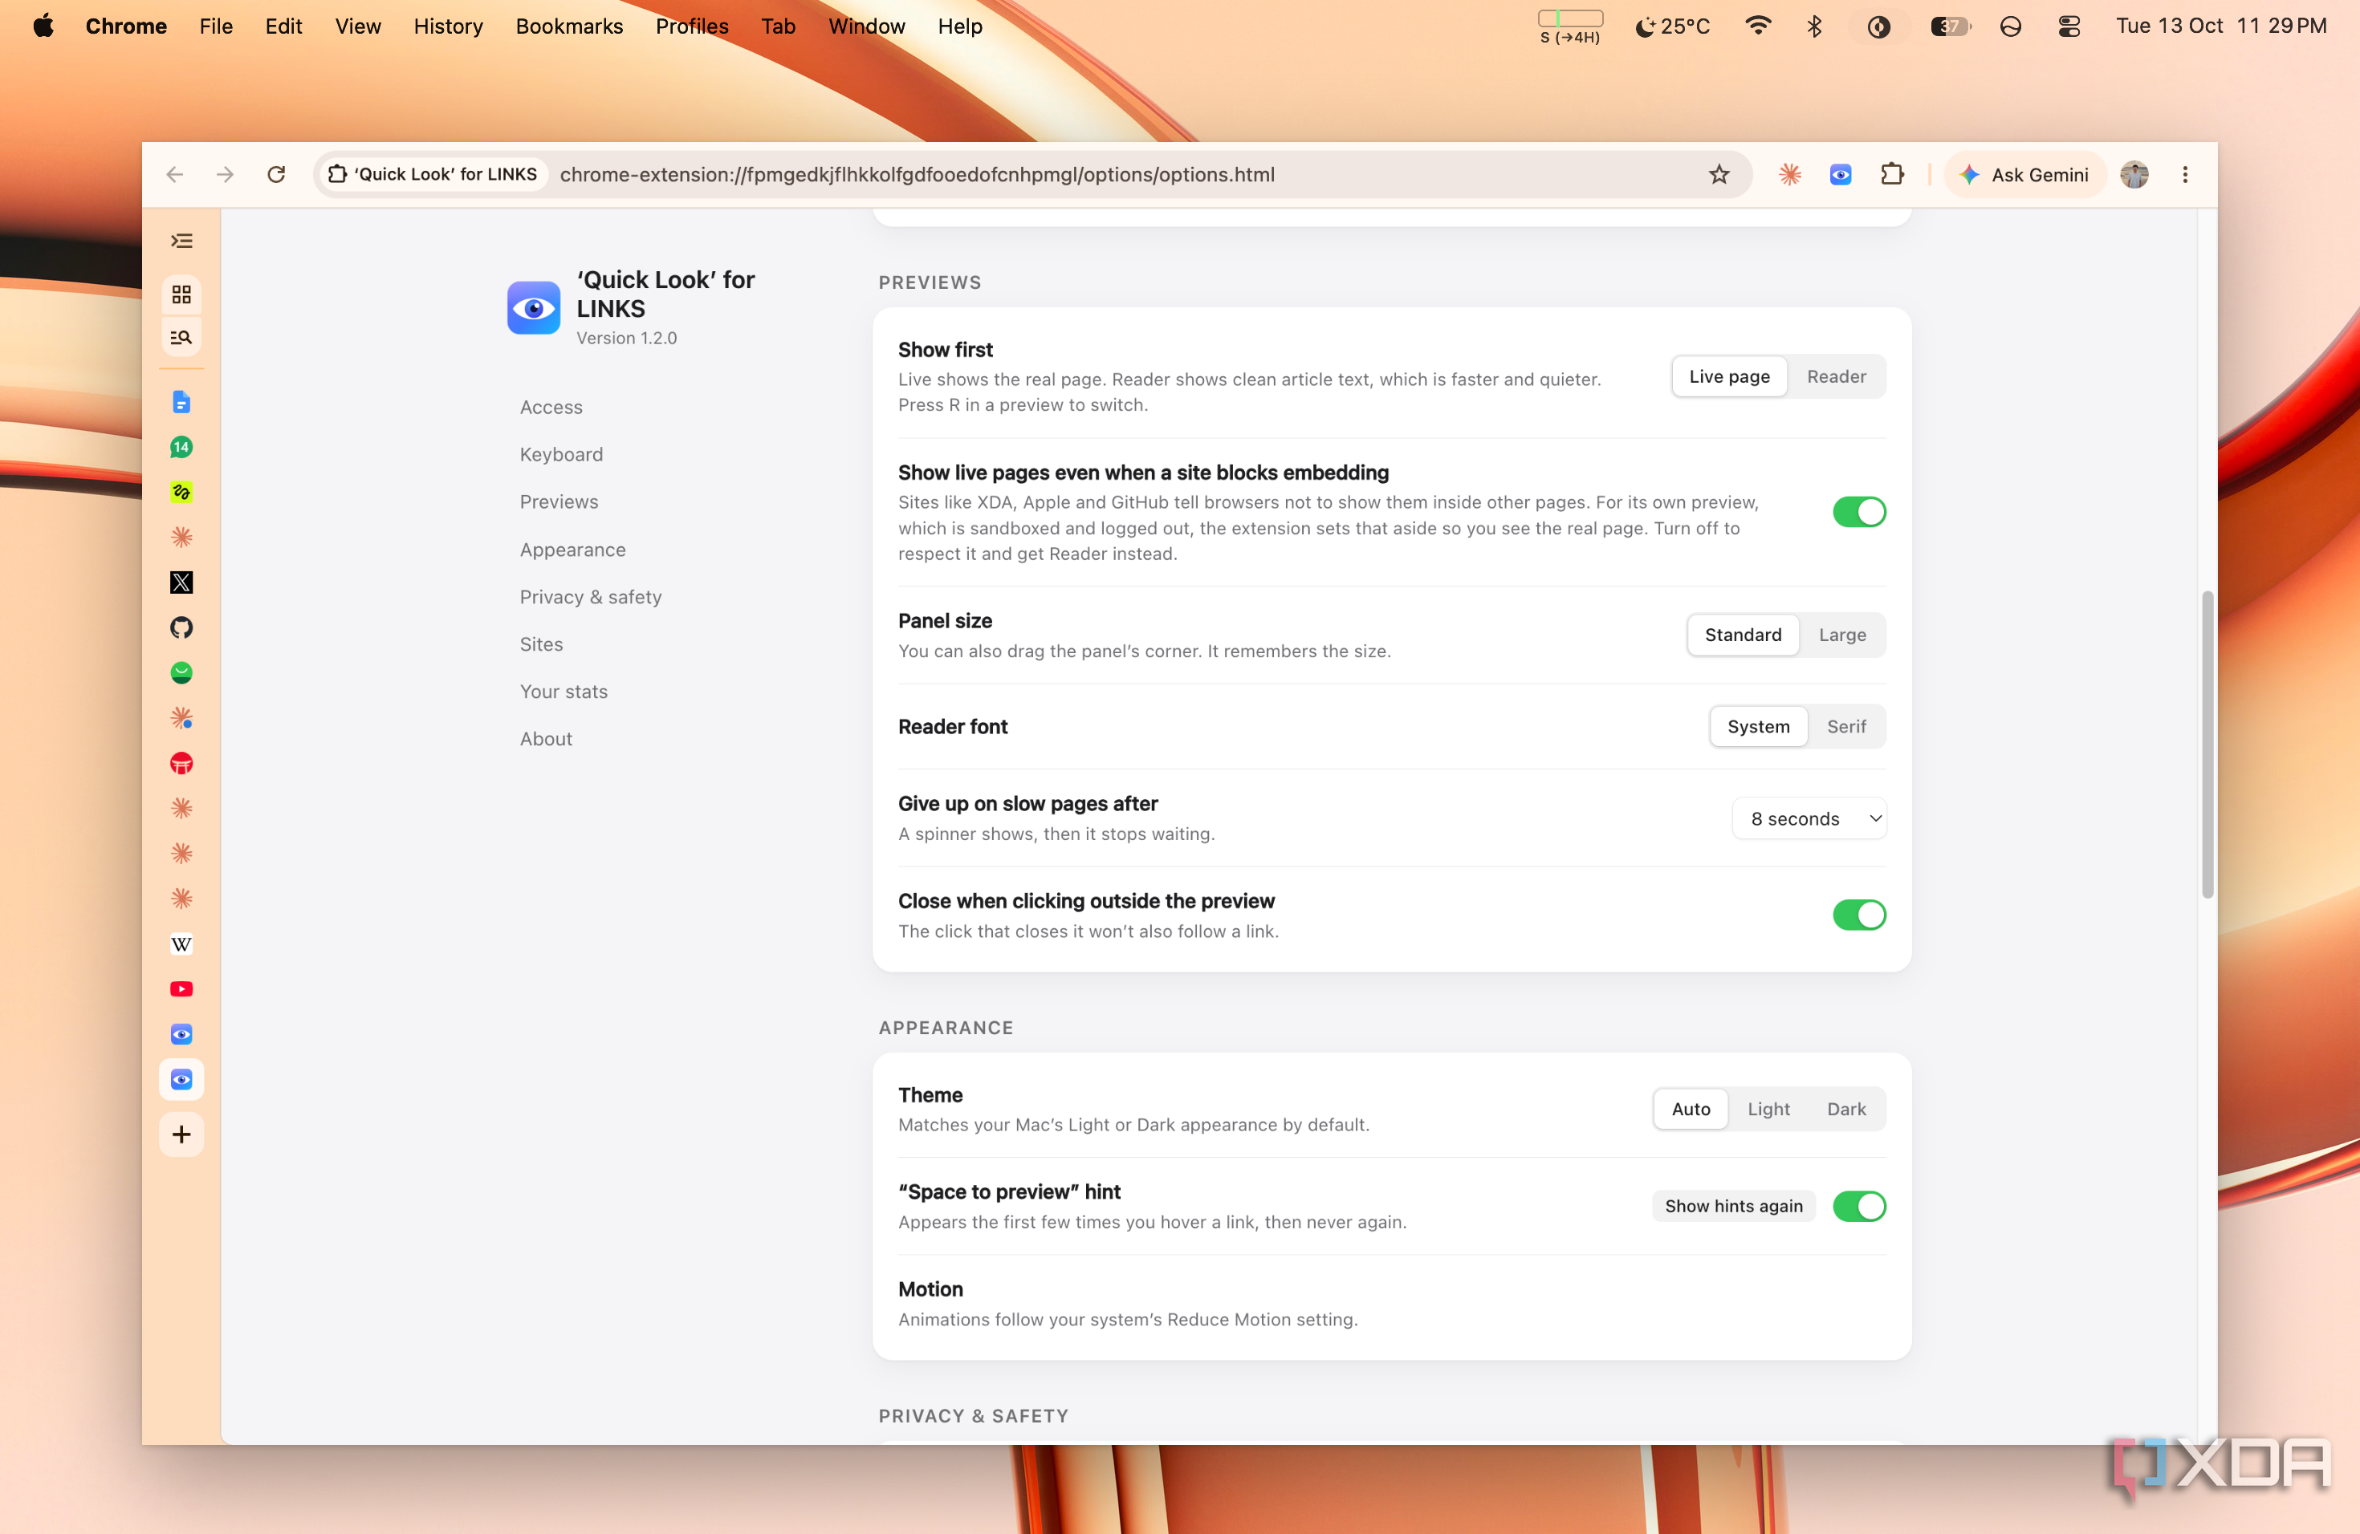The height and width of the screenshot is (1534, 2360).
Task: Go to Keyboard section in settings nav
Action: [561, 455]
